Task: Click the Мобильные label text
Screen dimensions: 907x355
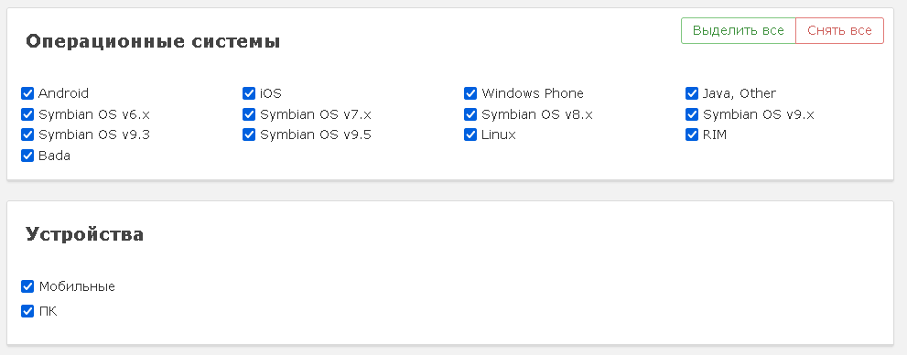Action: point(77,286)
